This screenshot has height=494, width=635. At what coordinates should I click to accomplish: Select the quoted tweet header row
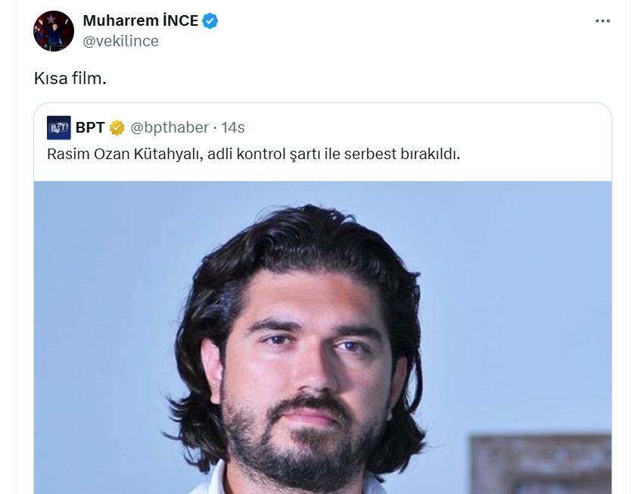point(151,127)
